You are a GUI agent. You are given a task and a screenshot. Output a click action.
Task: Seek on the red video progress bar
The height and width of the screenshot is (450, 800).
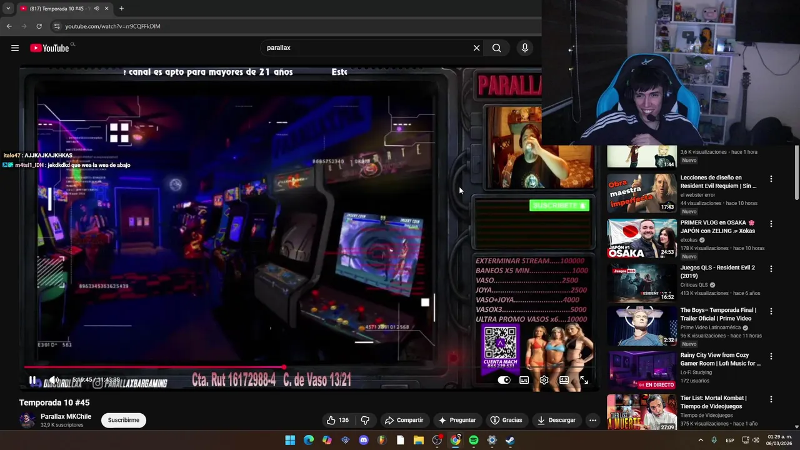[x=309, y=367]
